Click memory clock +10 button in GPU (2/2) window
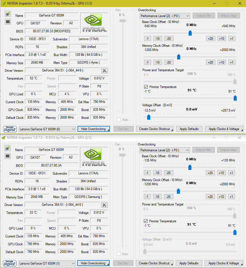 point(221,197)
